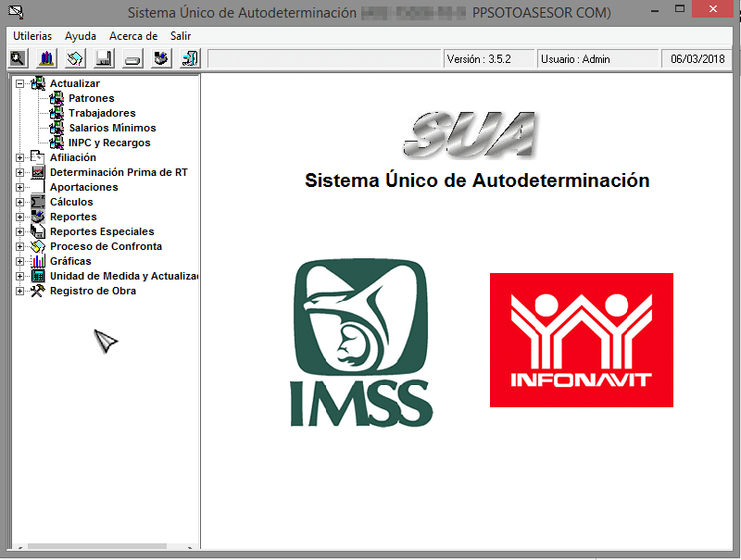Image resolution: width=741 pixels, height=560 pixels.
Task: Expand the Aportaciones tree node
Action: (19, 187)
